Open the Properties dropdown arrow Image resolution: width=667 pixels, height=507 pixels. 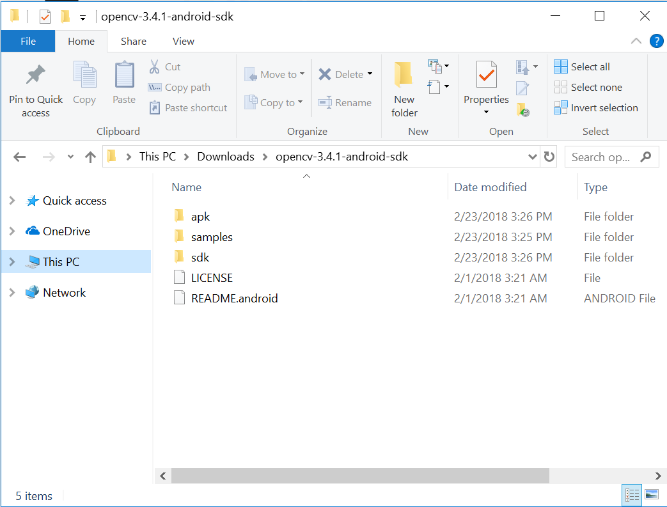pos(486,112)
